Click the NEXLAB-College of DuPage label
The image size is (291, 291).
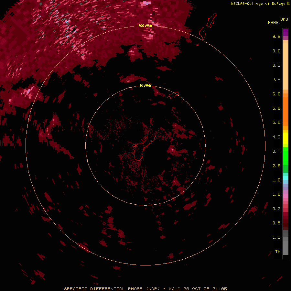tap(259, 4)
